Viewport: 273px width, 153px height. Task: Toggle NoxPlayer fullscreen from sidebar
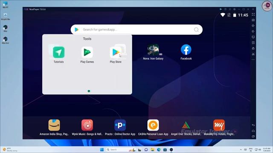(253, 14)
